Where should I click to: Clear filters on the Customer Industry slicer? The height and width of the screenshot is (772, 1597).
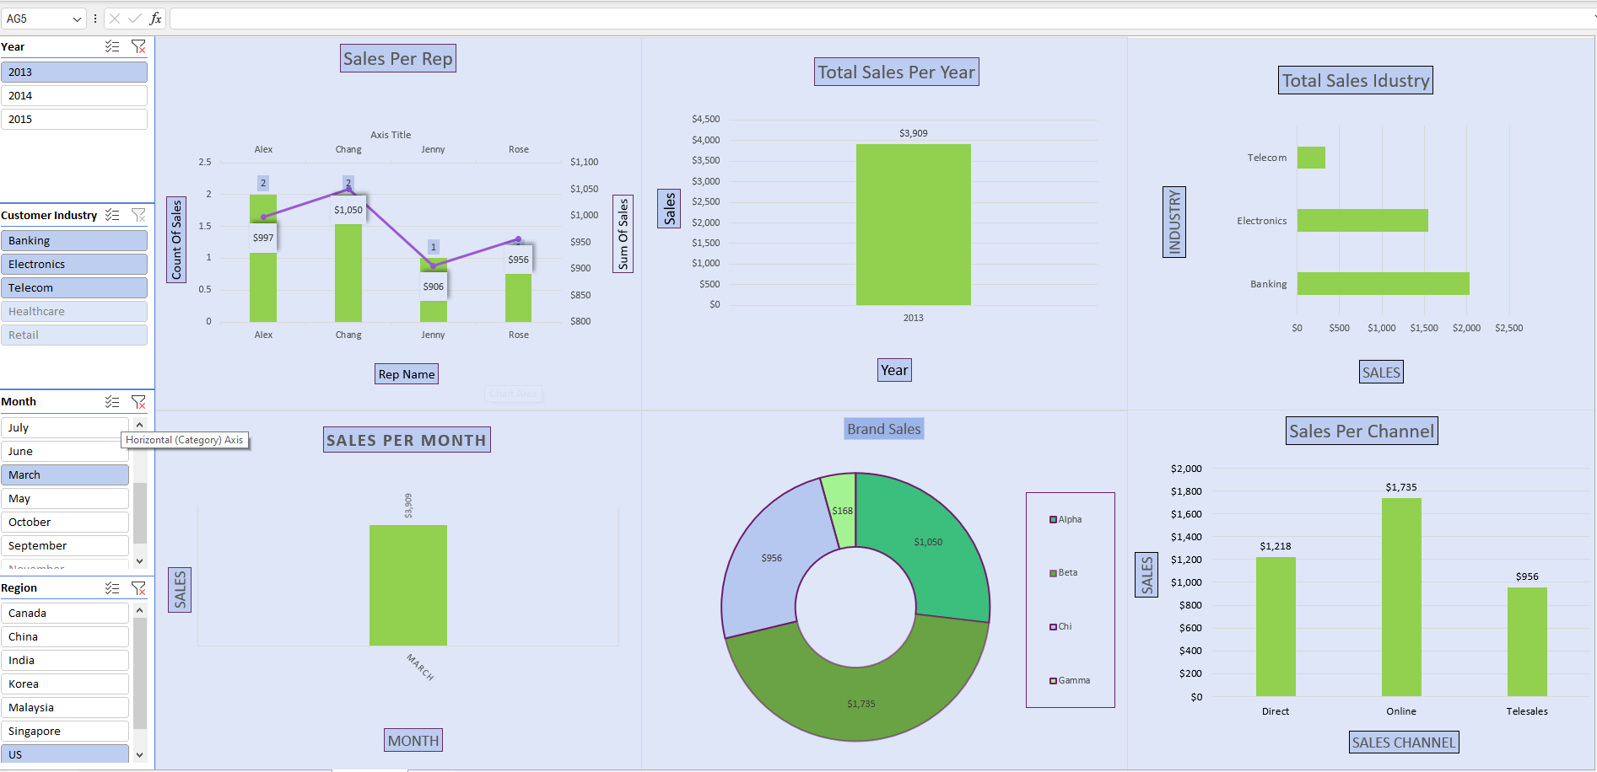pyautogui.click(x=139, y=215)
